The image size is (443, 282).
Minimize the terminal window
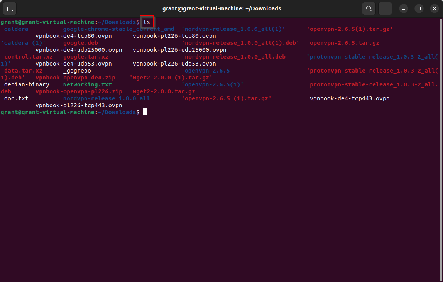(403, 8)
